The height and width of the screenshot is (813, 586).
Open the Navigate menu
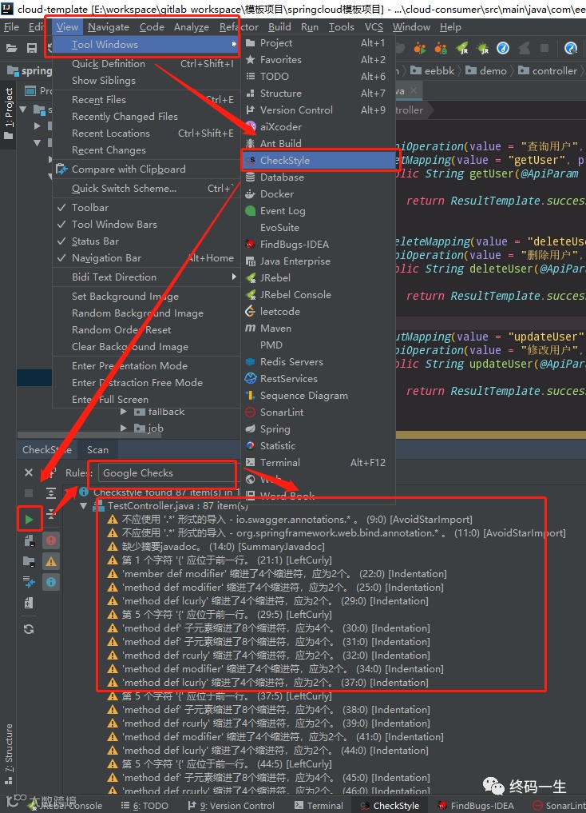109,27
